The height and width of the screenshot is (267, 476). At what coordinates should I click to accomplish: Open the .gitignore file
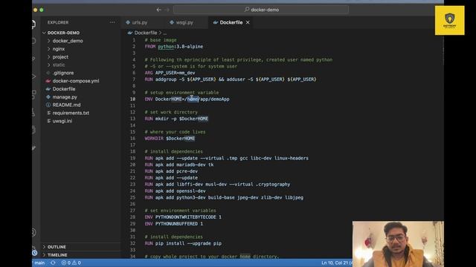tap(63, 73)
